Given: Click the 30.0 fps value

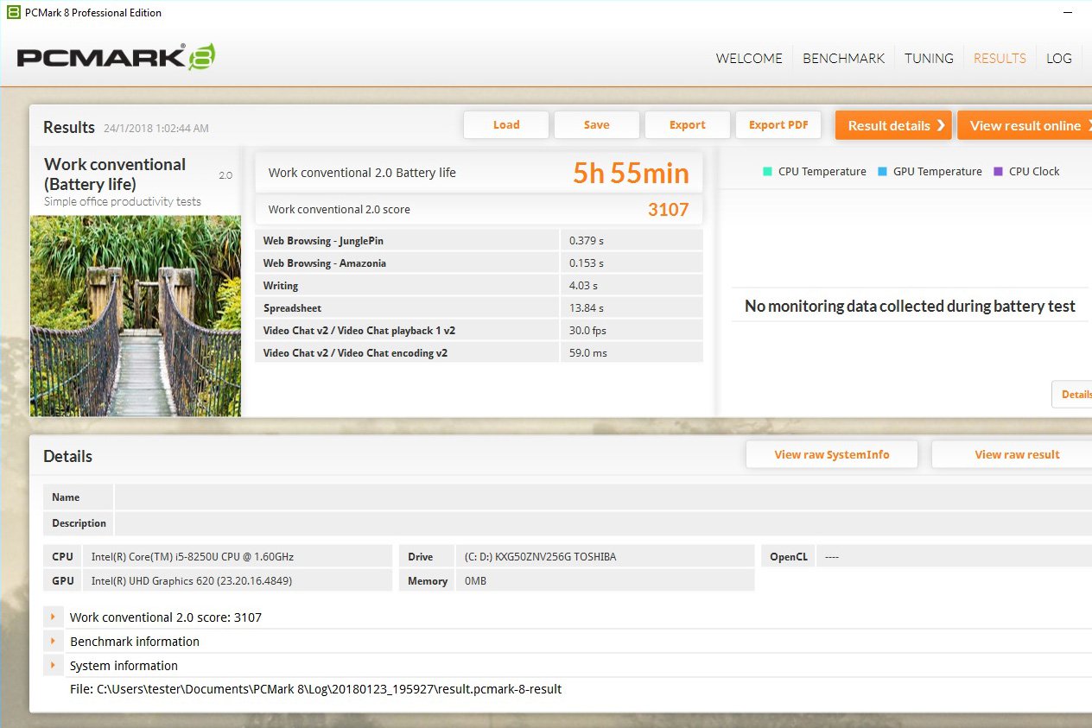Looking at the screenshot, I should (586, 331).
